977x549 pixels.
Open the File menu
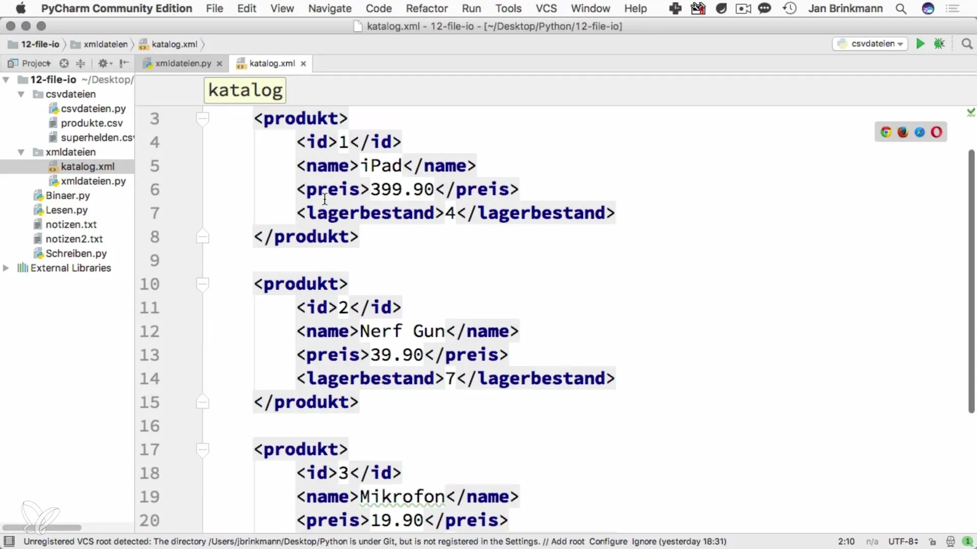(x=214, y=9)
